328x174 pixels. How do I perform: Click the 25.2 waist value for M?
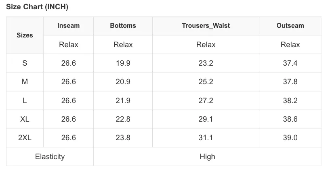[x=206, y=82]
